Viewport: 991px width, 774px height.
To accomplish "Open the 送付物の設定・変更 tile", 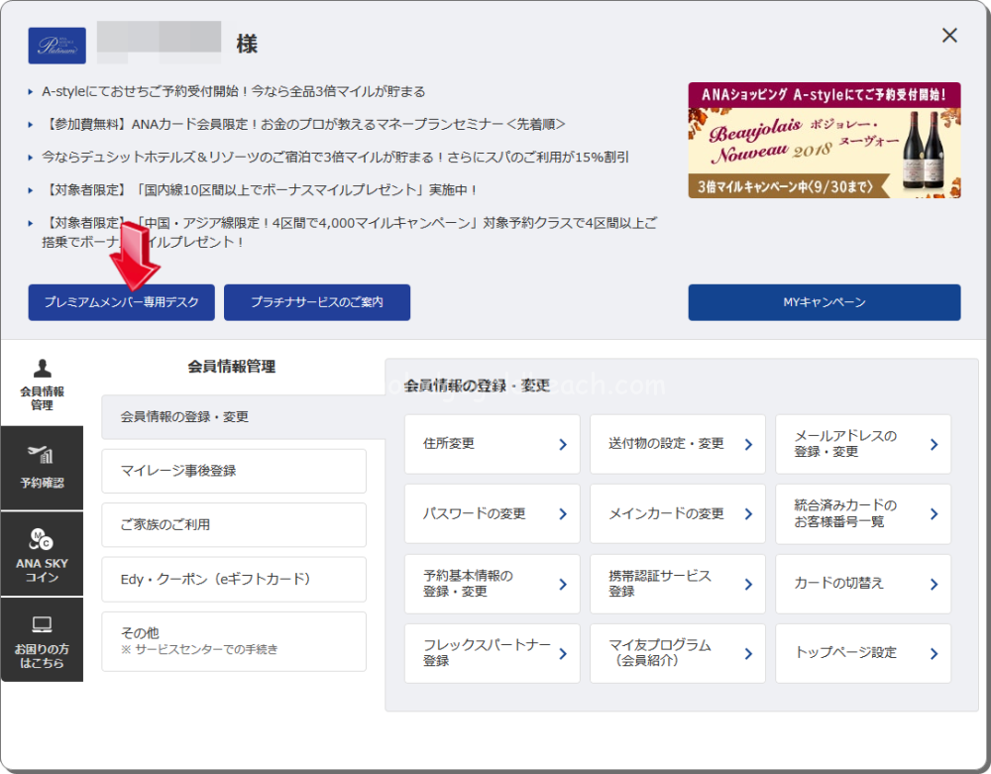I will pos(678,444).
